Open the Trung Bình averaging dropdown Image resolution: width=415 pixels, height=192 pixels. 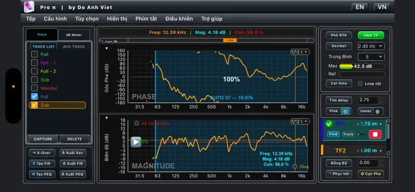371,57
